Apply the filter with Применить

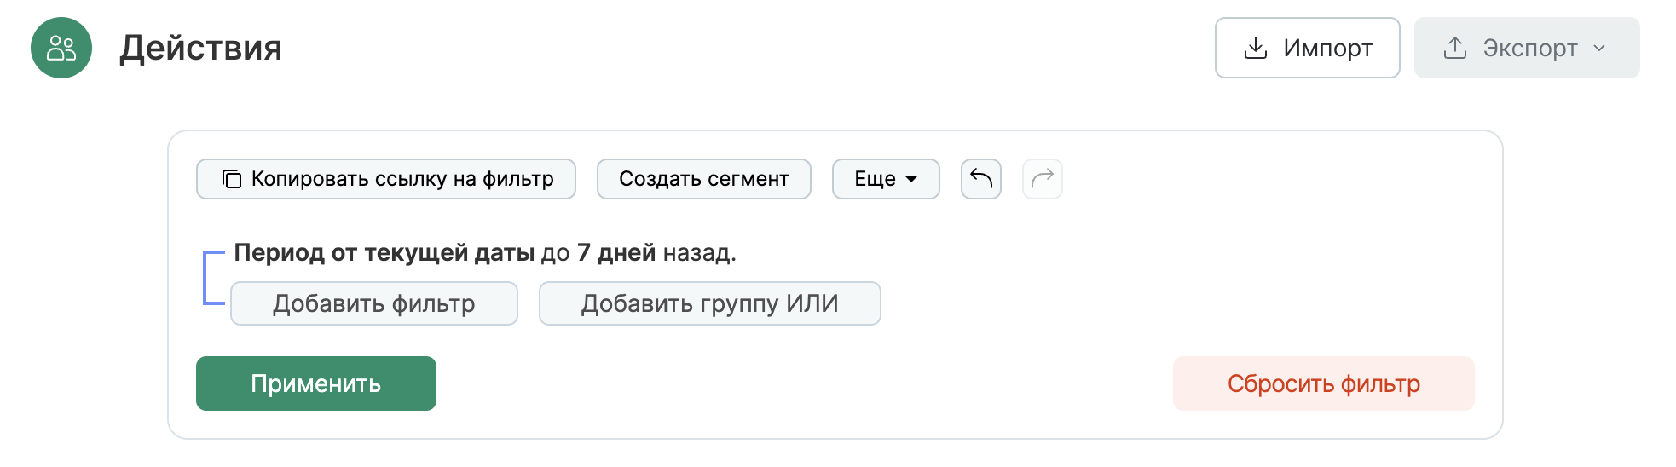coord(316,383)
